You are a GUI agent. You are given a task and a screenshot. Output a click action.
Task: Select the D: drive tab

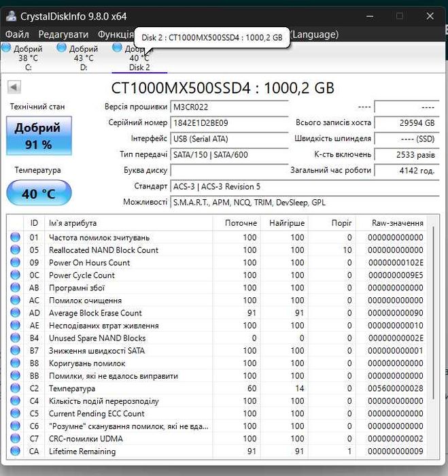tap(84, 58)
